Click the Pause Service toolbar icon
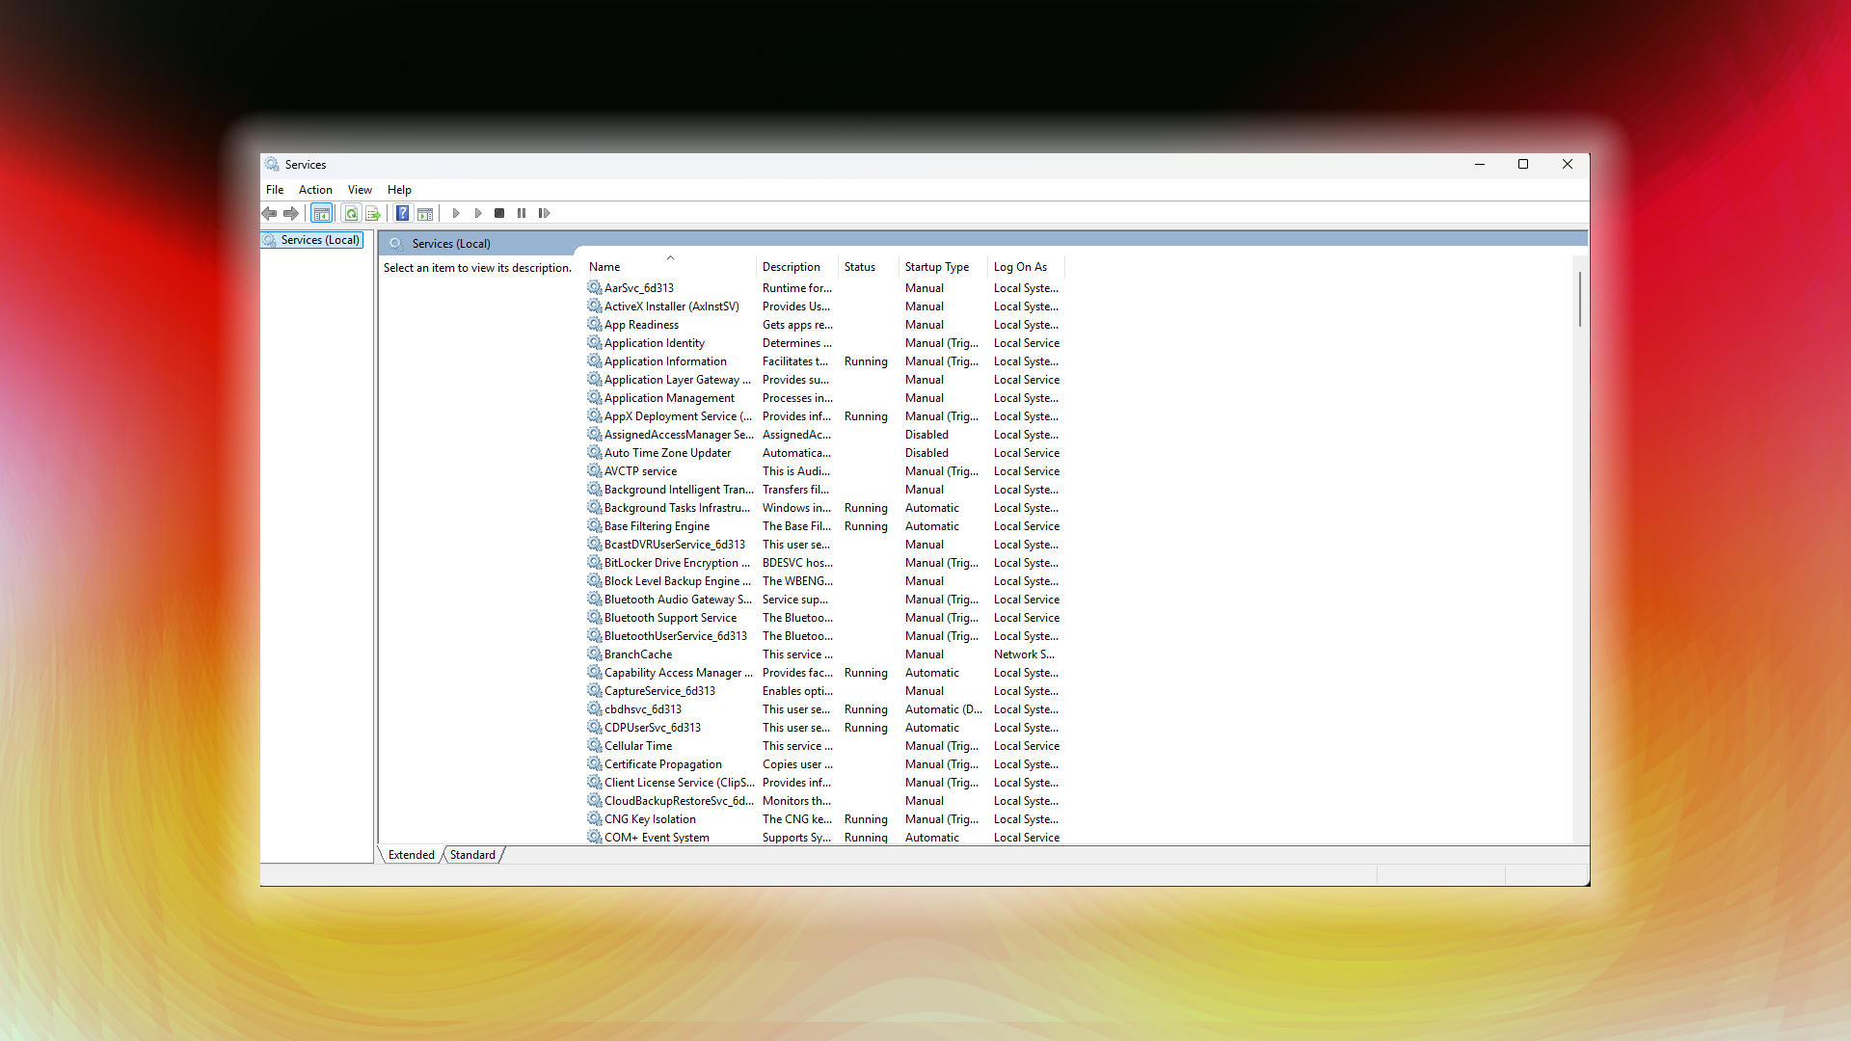1851x1041 pixels. click(x=522, y=213)
